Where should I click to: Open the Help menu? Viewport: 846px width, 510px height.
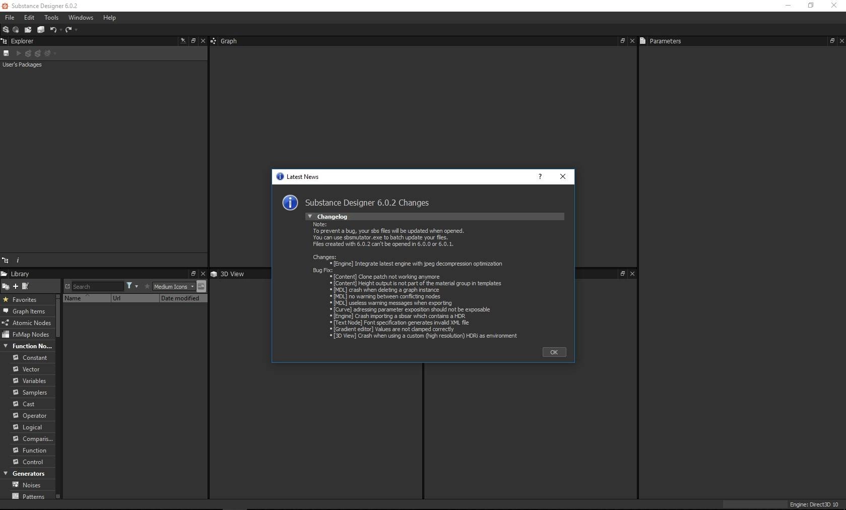(109, 18)
